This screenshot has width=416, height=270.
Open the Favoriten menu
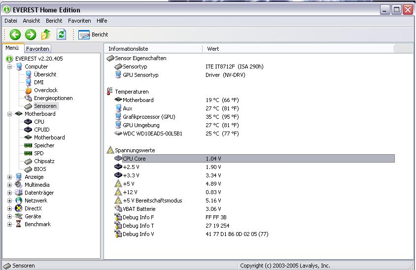pyautogui.click(x=79, y=21)
